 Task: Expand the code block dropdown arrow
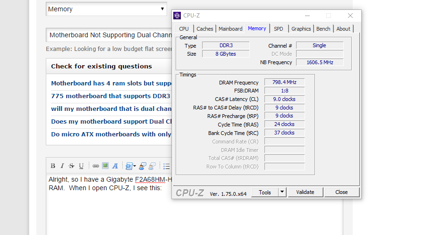click(135, 166)
